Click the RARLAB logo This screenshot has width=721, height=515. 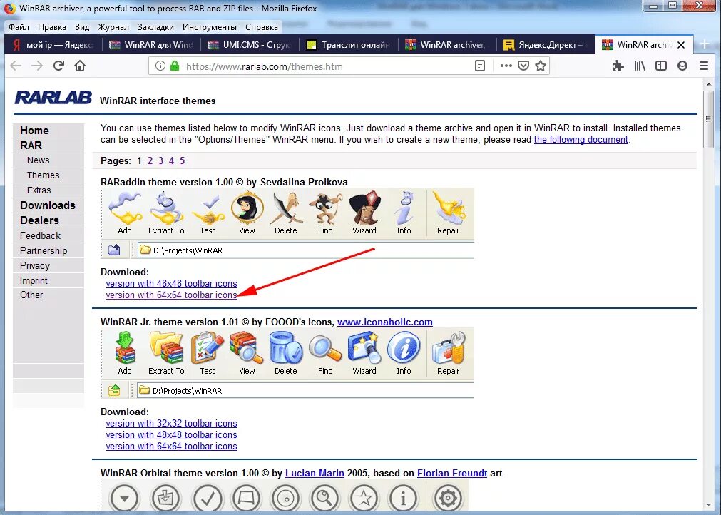(53, 98)
